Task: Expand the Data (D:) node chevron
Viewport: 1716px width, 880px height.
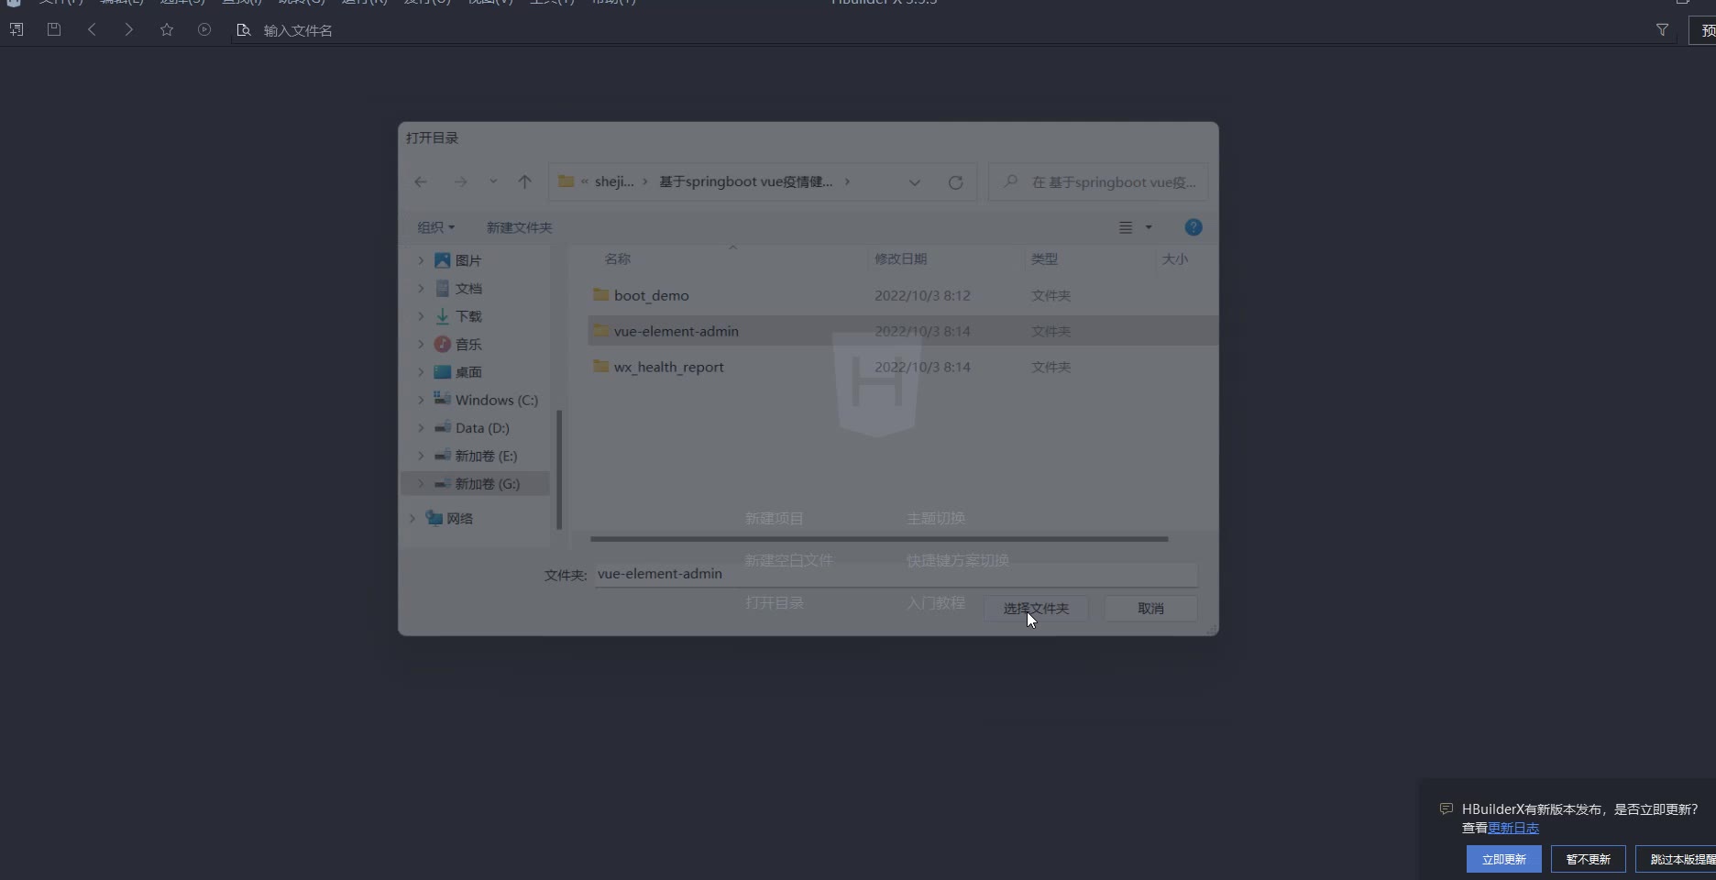Action: pyautogui.click(x=421, y=428)
